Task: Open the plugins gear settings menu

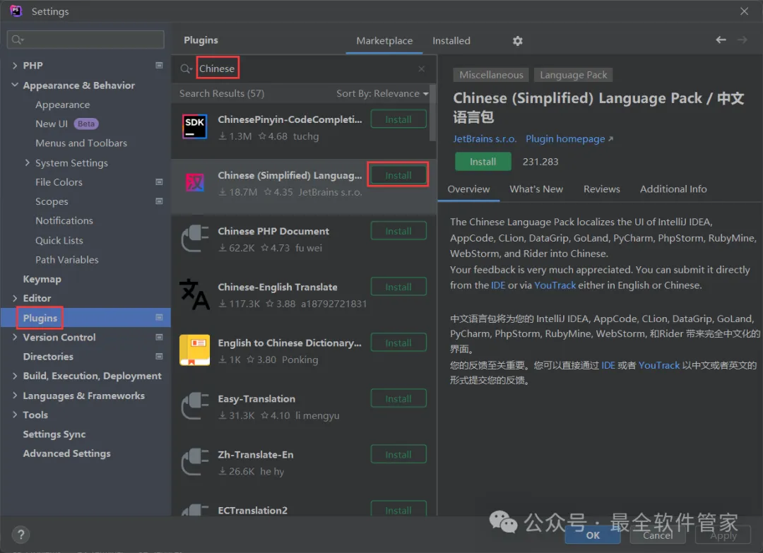Action: (x=517, y=41)
